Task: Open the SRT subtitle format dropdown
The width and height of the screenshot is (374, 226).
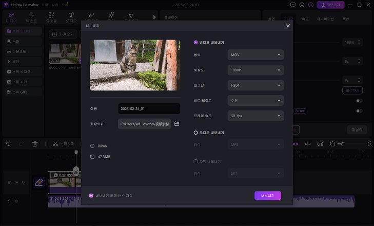Action: coord(255,173)
